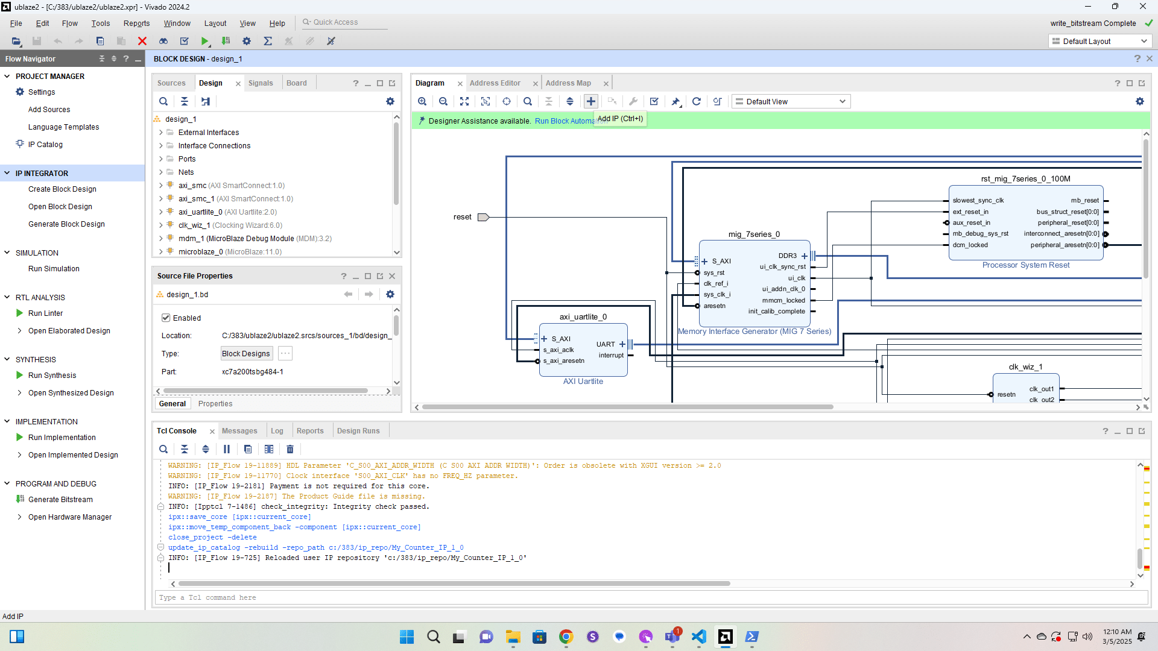Open the Reports menu

[136, 23]
